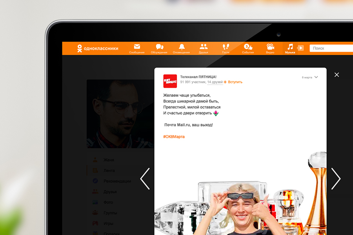Image resolution: width=353 pixels, height=235 pixels.
Task: Select Женя in the left sidebar
Action: coord(109,160)
